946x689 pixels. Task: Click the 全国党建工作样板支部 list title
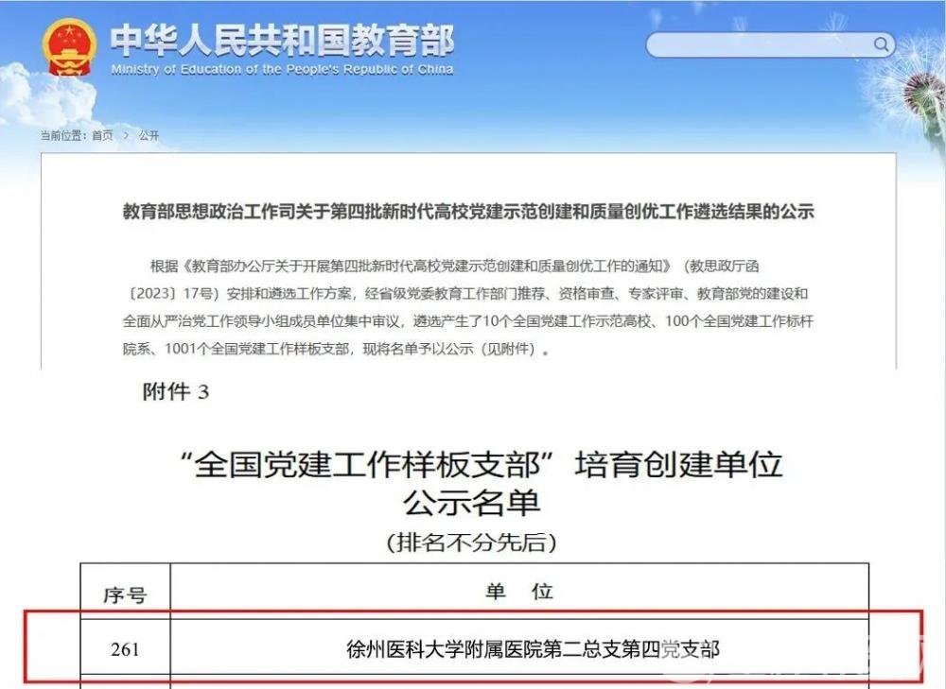[481, 465]
